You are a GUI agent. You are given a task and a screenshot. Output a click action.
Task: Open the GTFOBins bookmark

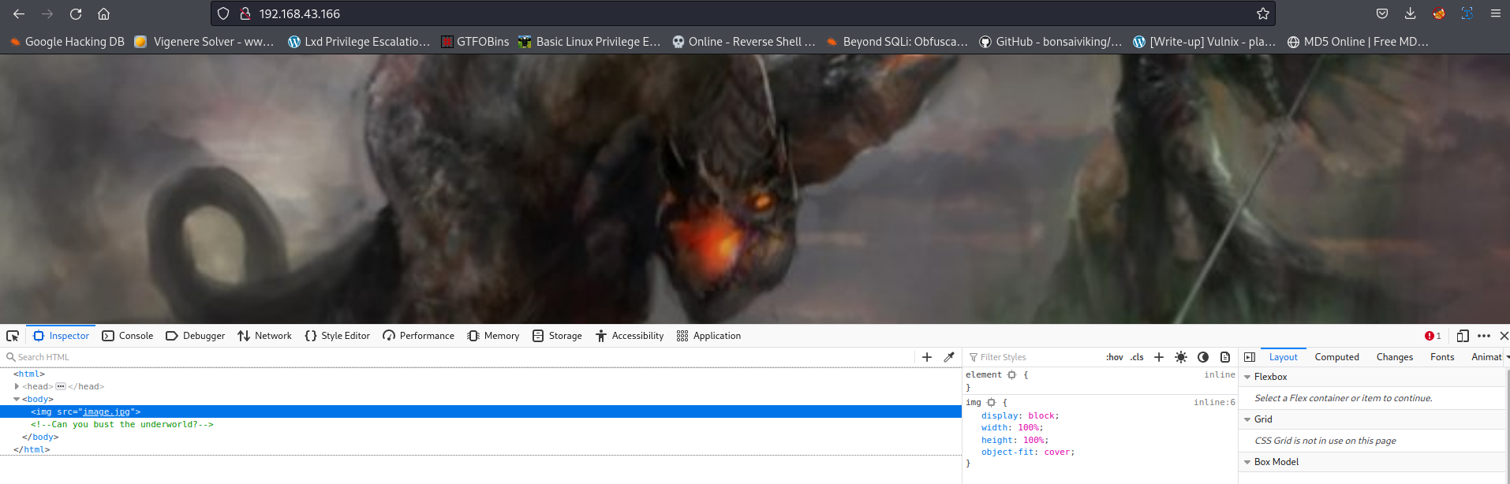tap(475, 42)
